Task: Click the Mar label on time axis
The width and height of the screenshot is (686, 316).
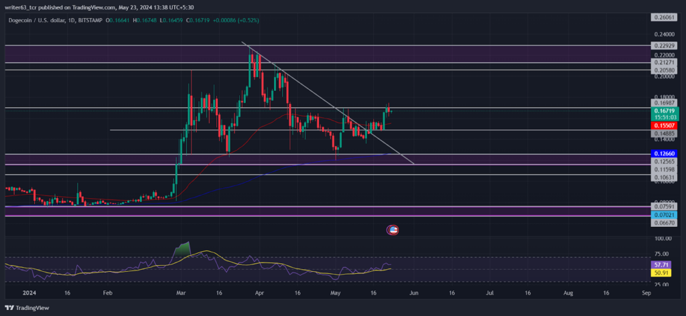Action: [x=180, y=294]
